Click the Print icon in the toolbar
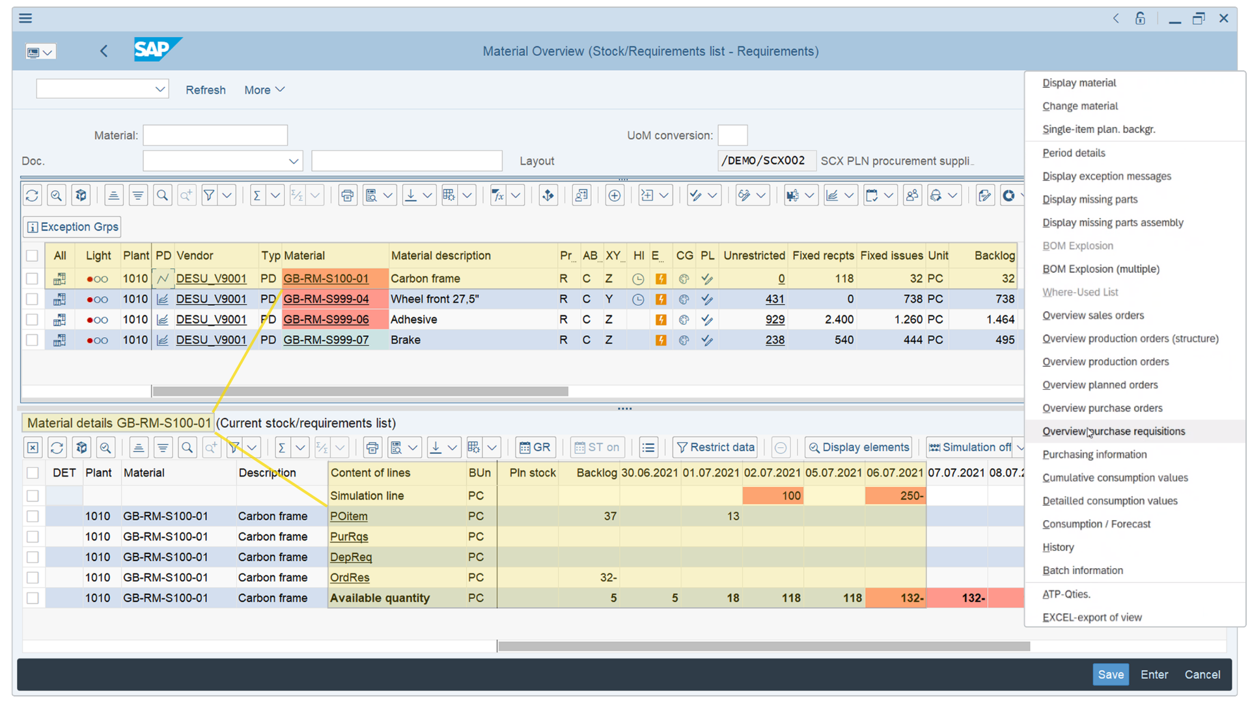This screenshot has width=1250, height=703. pos(348,195)
